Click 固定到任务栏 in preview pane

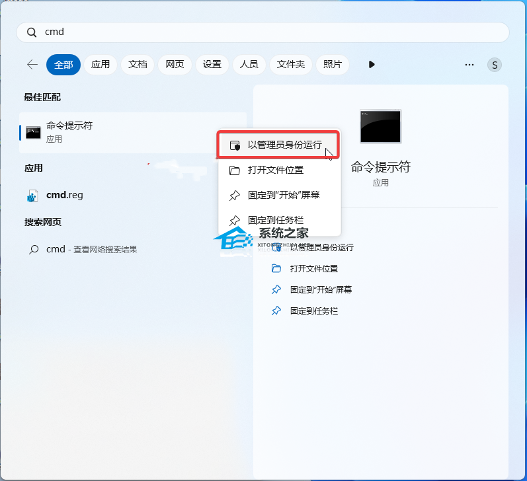point(314,311)
